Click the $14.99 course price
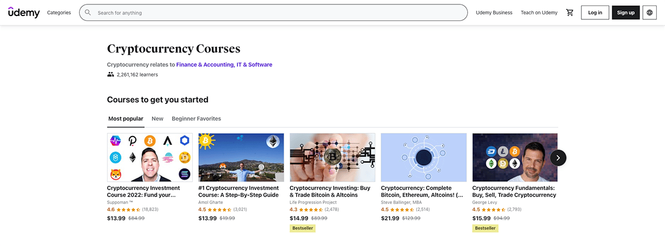Image resolution: width=665 pixels, height=246 pixels. pyautogui.click(x=299, y=218)
